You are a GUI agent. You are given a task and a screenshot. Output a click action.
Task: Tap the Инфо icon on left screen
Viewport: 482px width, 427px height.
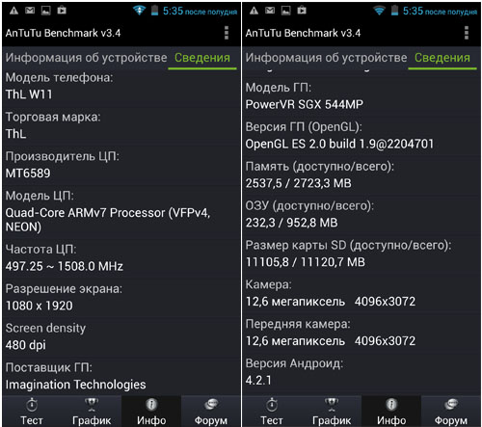click(x=151, y=405)
